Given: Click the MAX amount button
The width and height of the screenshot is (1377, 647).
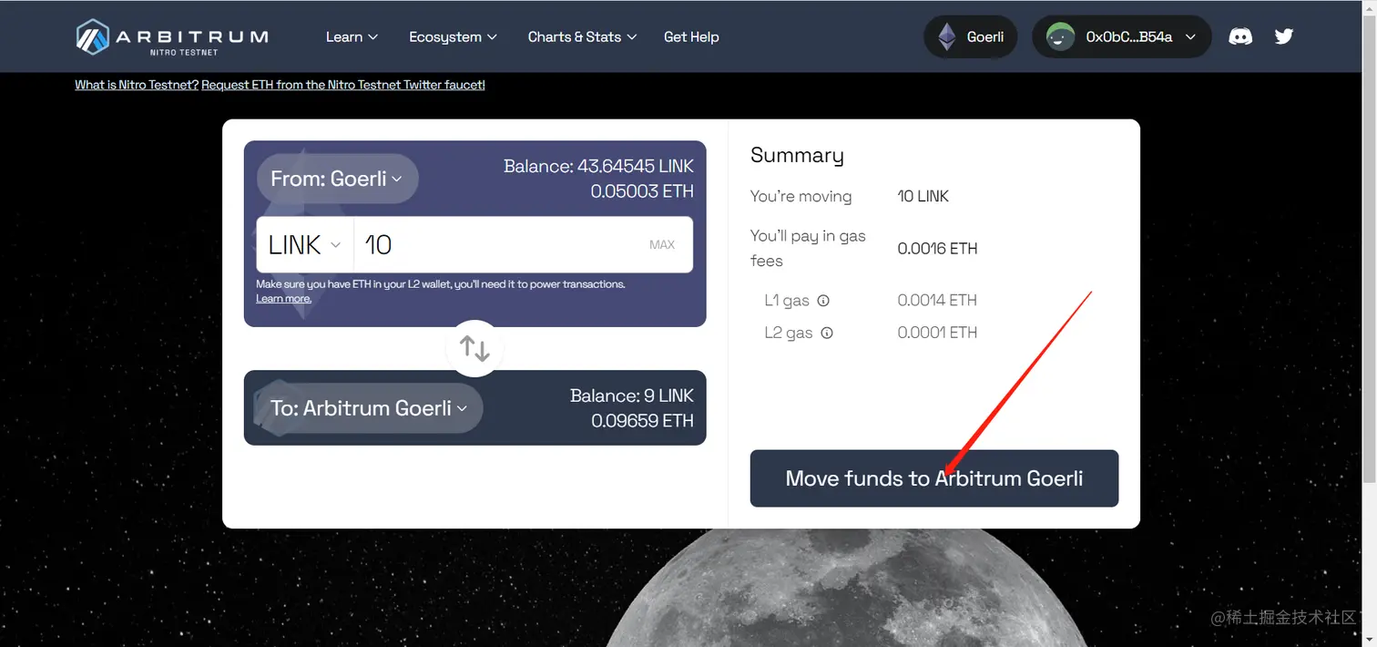Looking at the screenshot, I should click(x=662, y=244).
